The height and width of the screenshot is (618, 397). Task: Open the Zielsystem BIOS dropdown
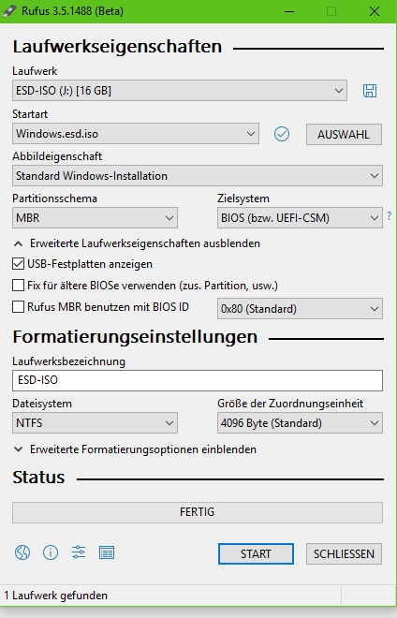[300, 218]
